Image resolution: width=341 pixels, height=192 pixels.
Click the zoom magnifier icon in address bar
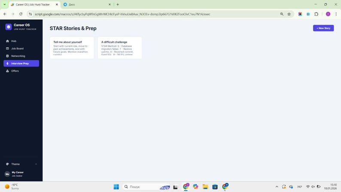282,14
